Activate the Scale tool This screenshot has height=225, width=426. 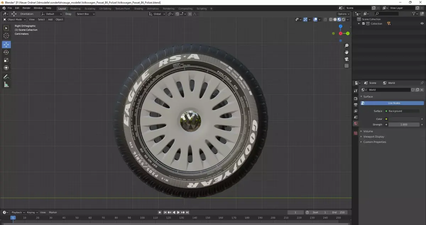click(6, 60)
